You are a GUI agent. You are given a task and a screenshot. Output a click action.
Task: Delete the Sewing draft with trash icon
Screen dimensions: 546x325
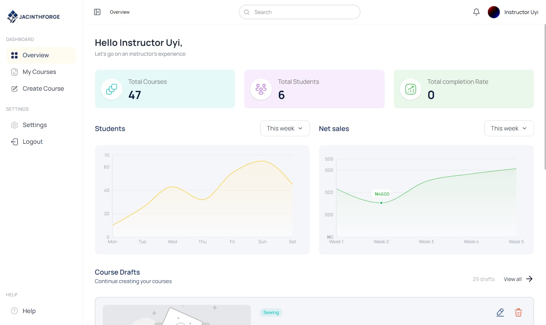(518, 312)
